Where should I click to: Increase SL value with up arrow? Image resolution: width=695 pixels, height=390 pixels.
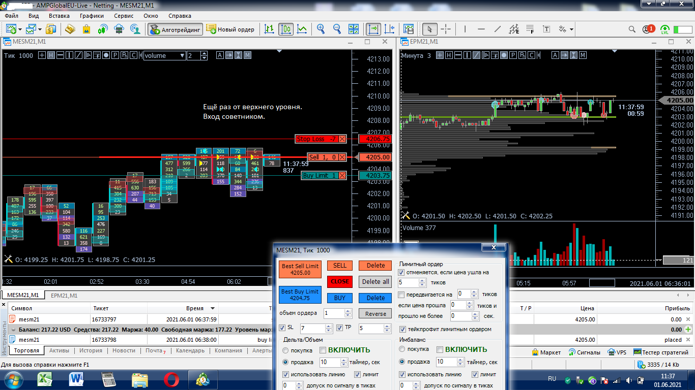point(328,326)
